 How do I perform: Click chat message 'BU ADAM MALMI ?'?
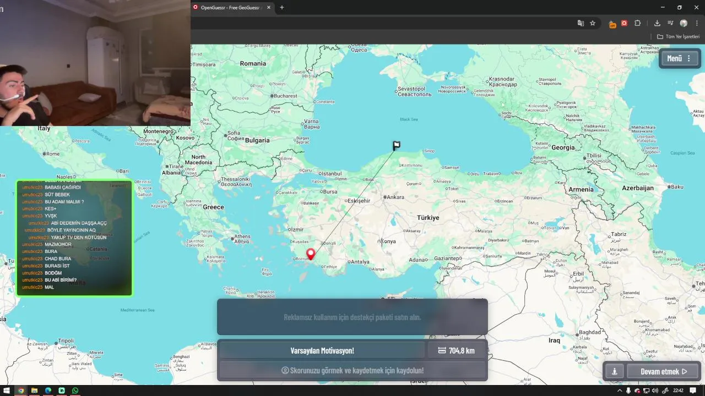point(64,202)
